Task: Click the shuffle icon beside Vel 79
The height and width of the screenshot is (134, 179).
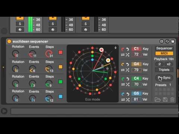Action: pos(128,70)
